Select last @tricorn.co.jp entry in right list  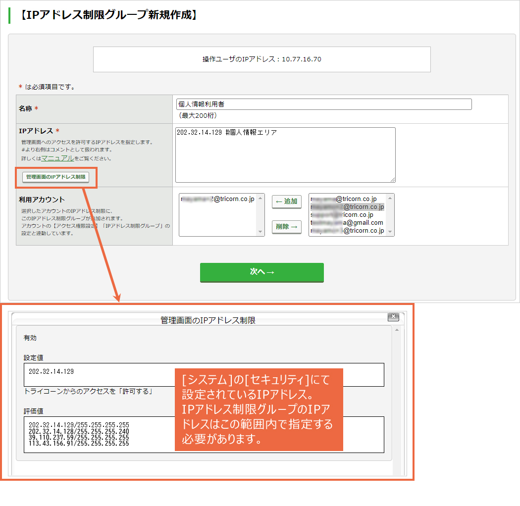click(347, 230)
